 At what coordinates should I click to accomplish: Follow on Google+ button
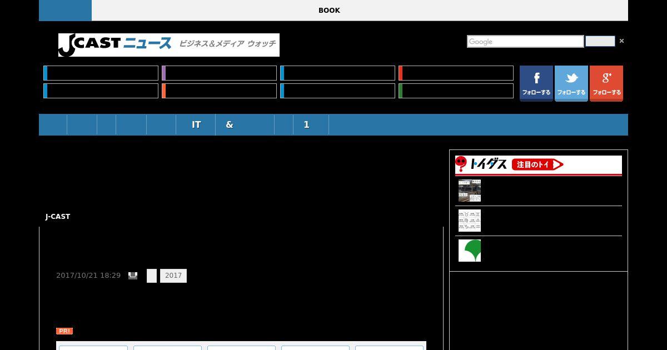point(606,83)
